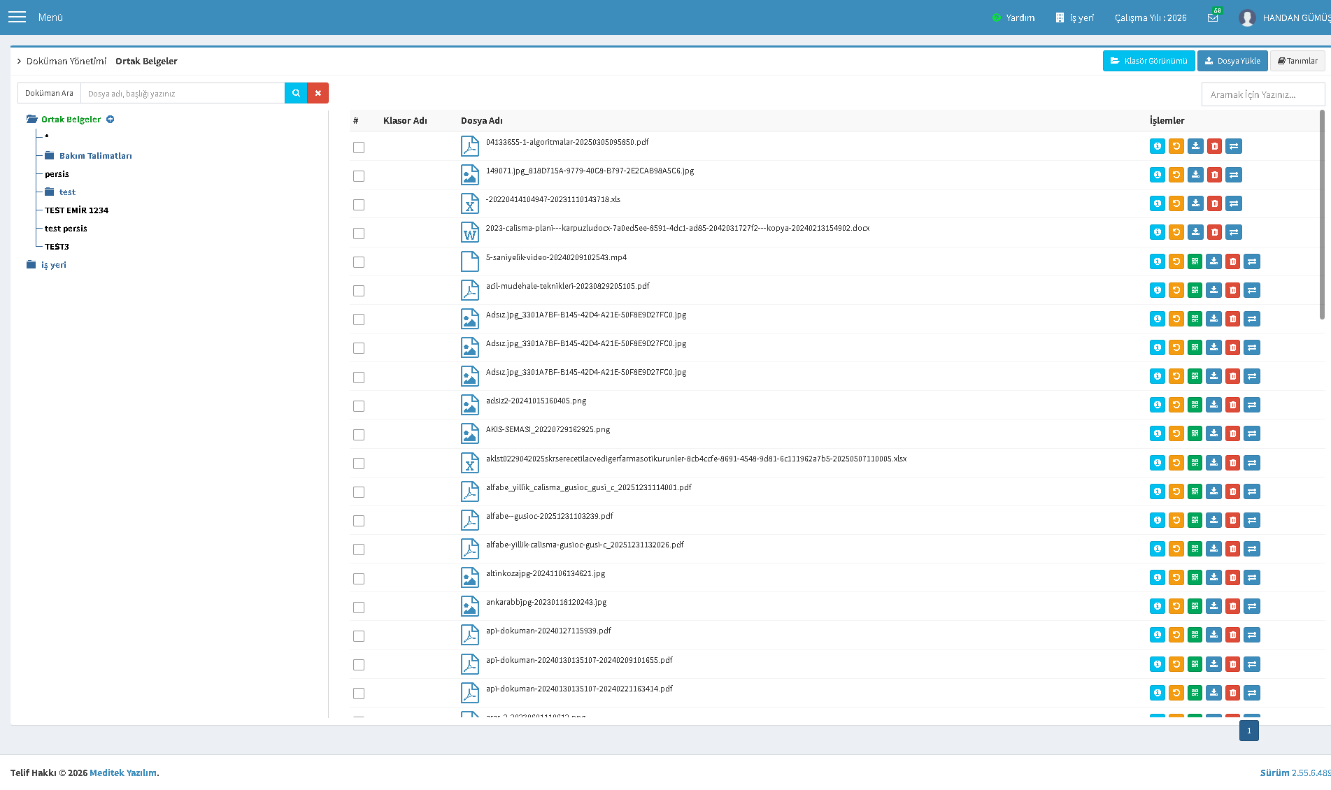This screenshot has width=1331, height=790.
Task: Click the delete icon for 149071.jpg row
Action: pyautogui.click(x=1215, y=175)
